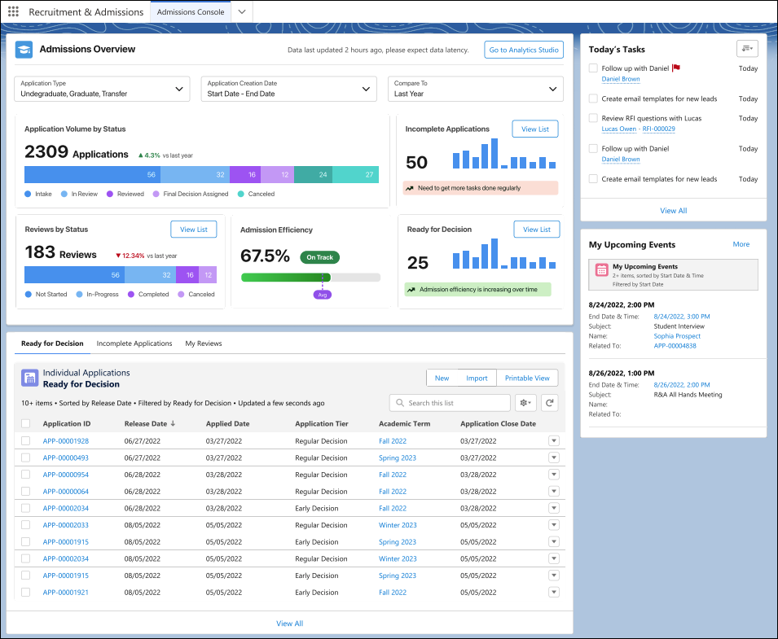This screenshot has width=778, height=639.
Task: Open the Daniel Brown link under first task
Action: [x=620, y=79]
